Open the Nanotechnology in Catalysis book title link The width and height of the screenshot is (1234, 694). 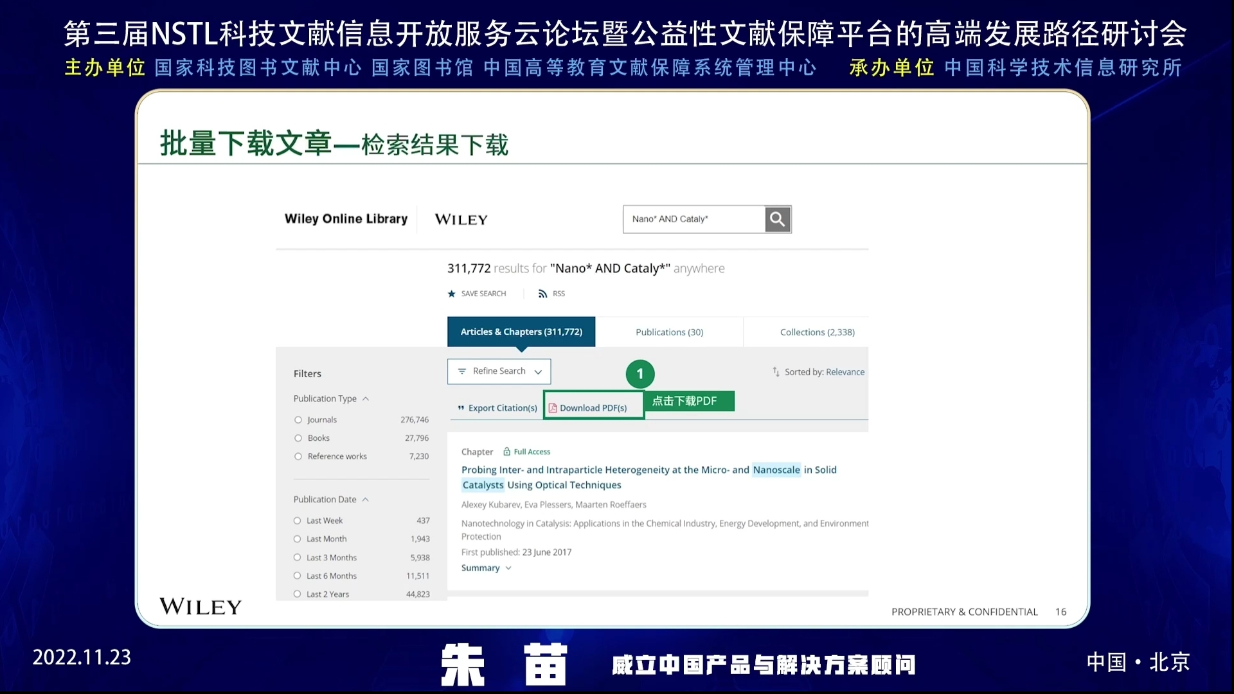665,530
